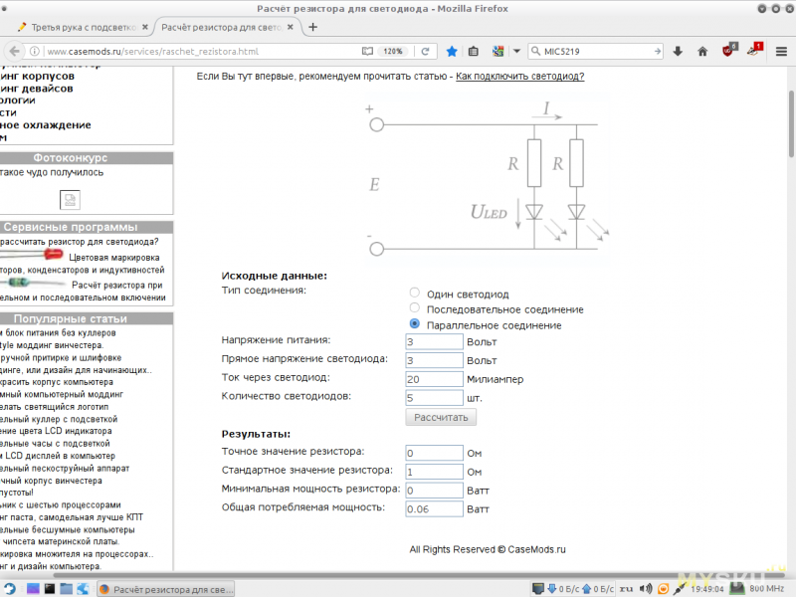The image size is (796, 597).
Task: Open the блок питания без куллеров article
Action: (58, 333)
